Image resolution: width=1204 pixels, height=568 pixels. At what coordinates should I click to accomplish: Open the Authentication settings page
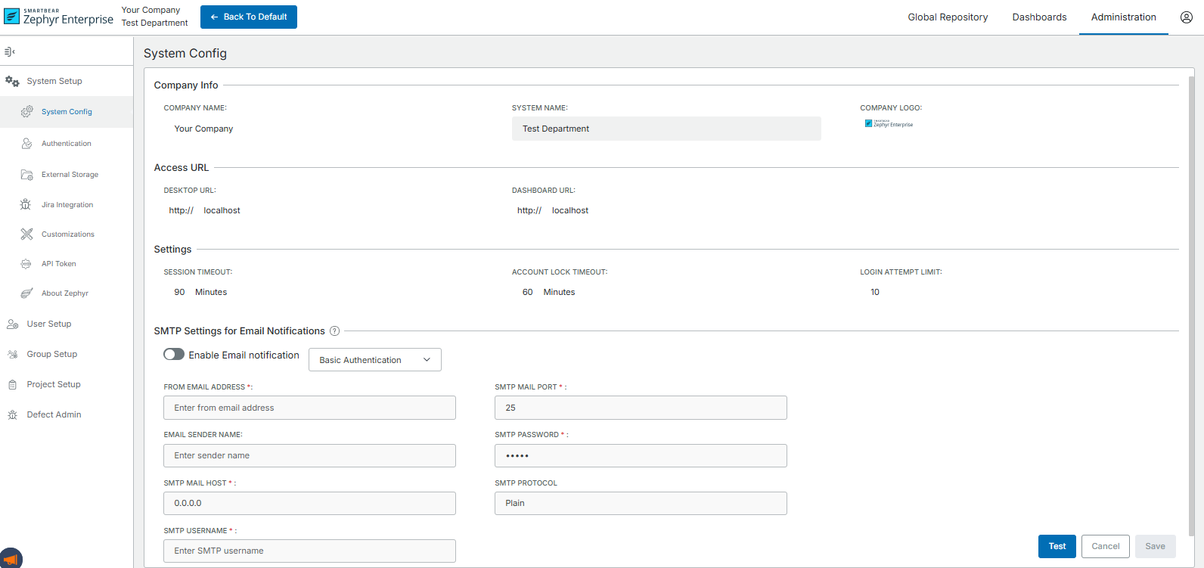click(x=67, y=144)
